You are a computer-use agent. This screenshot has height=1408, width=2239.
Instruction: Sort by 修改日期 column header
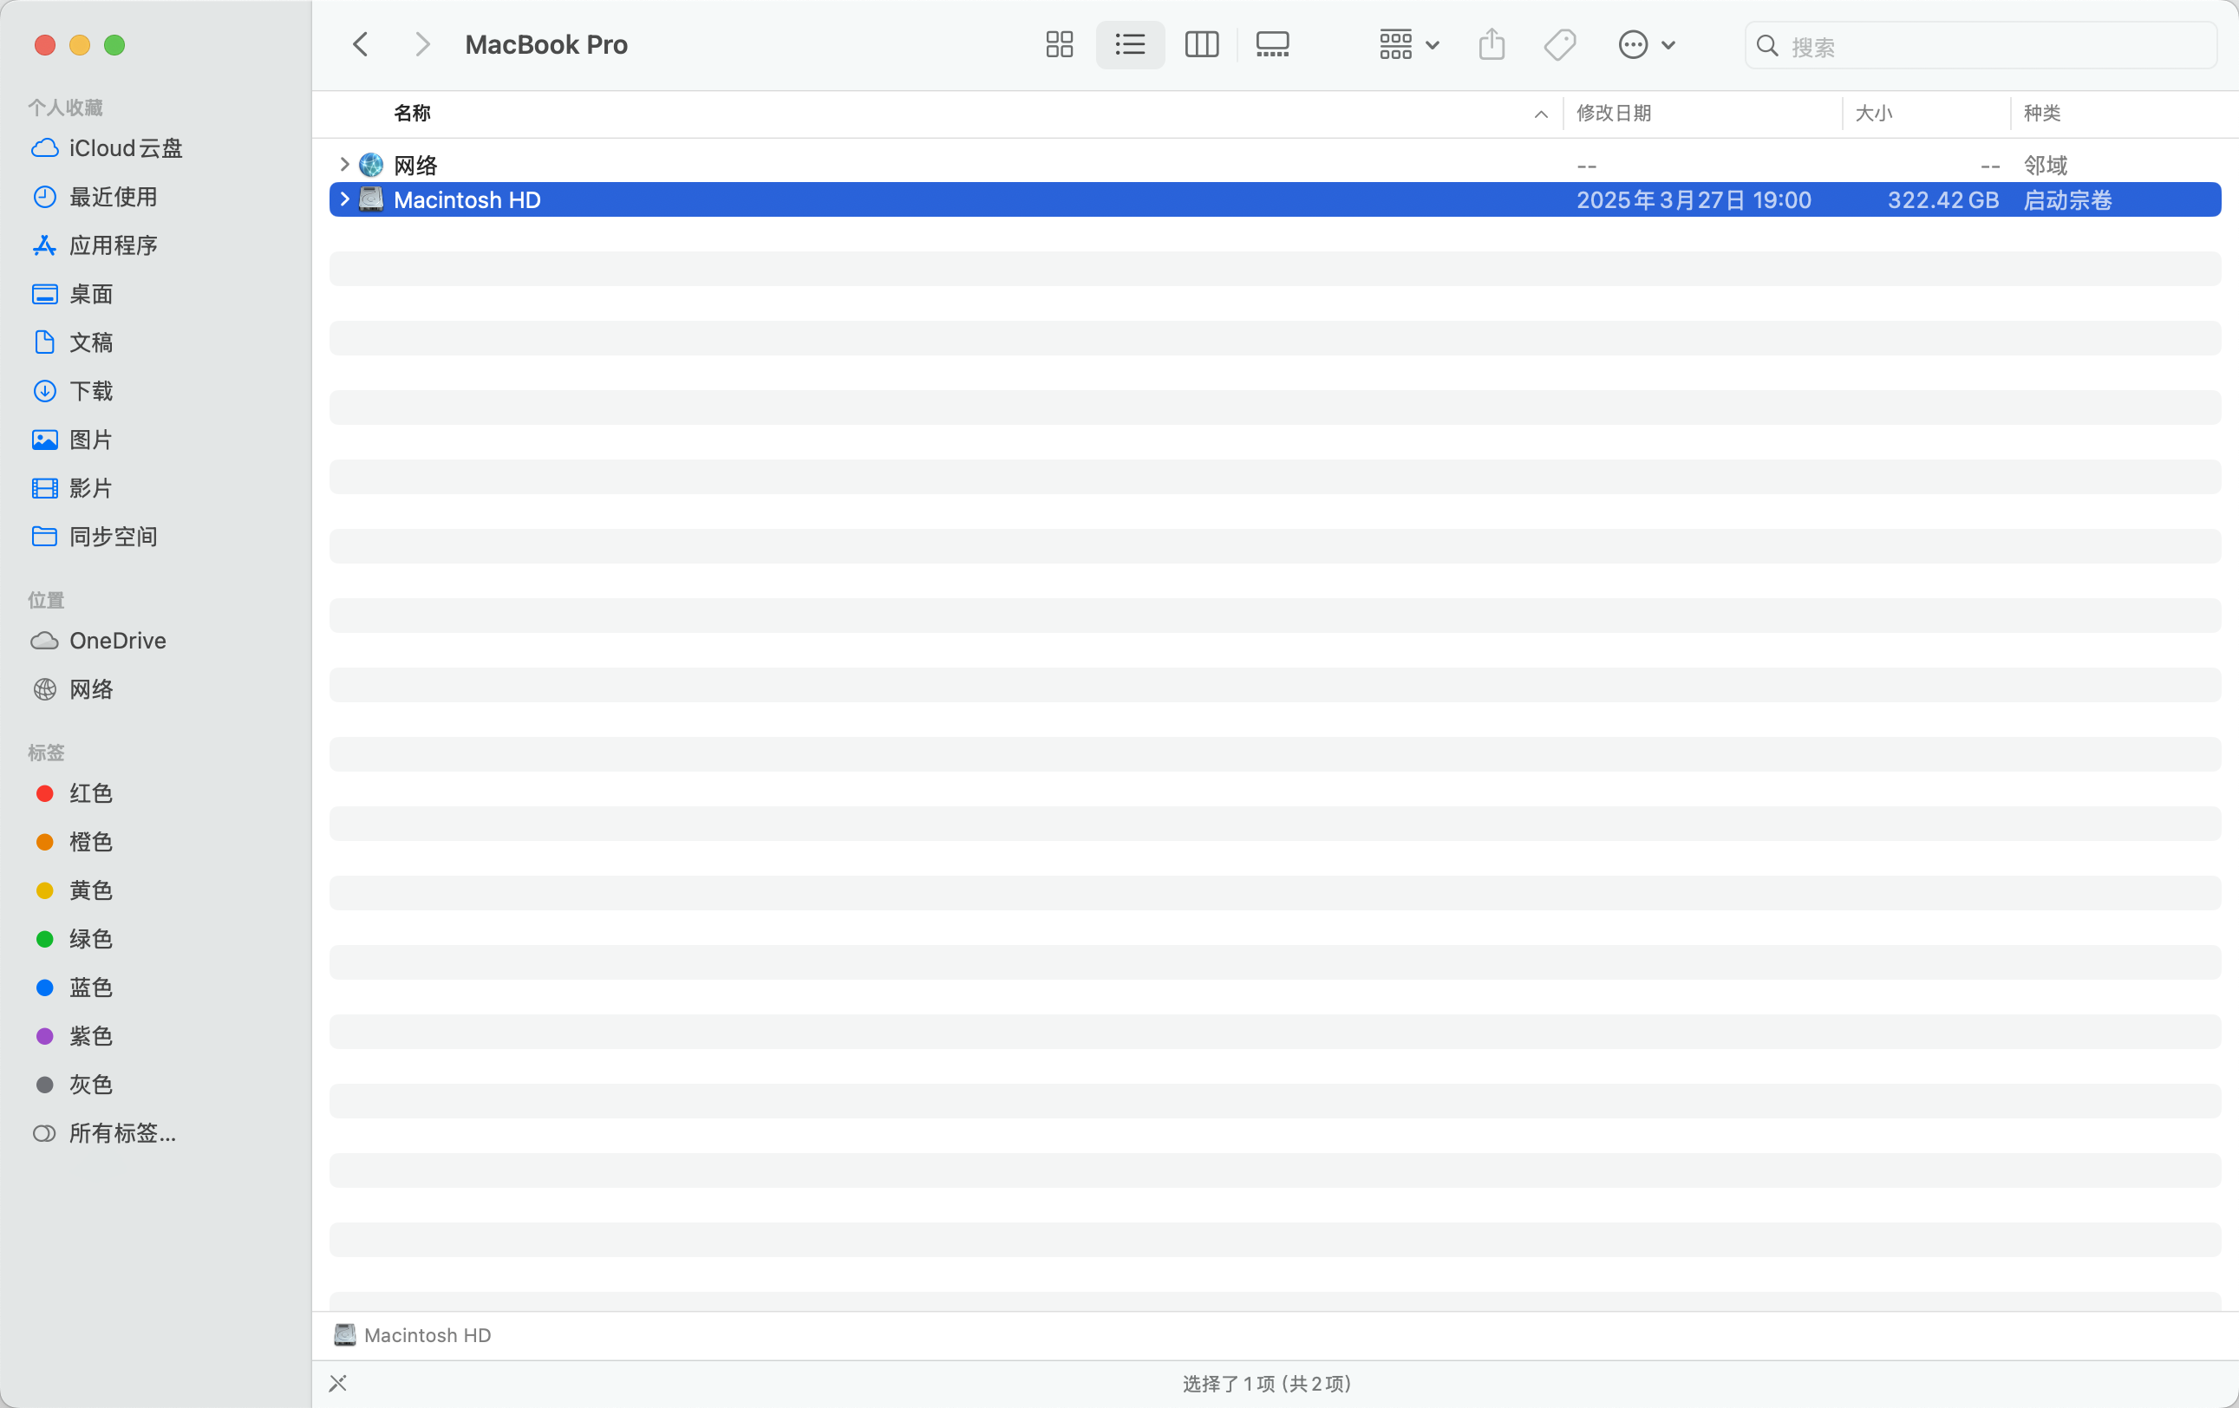click(1613, 114)
